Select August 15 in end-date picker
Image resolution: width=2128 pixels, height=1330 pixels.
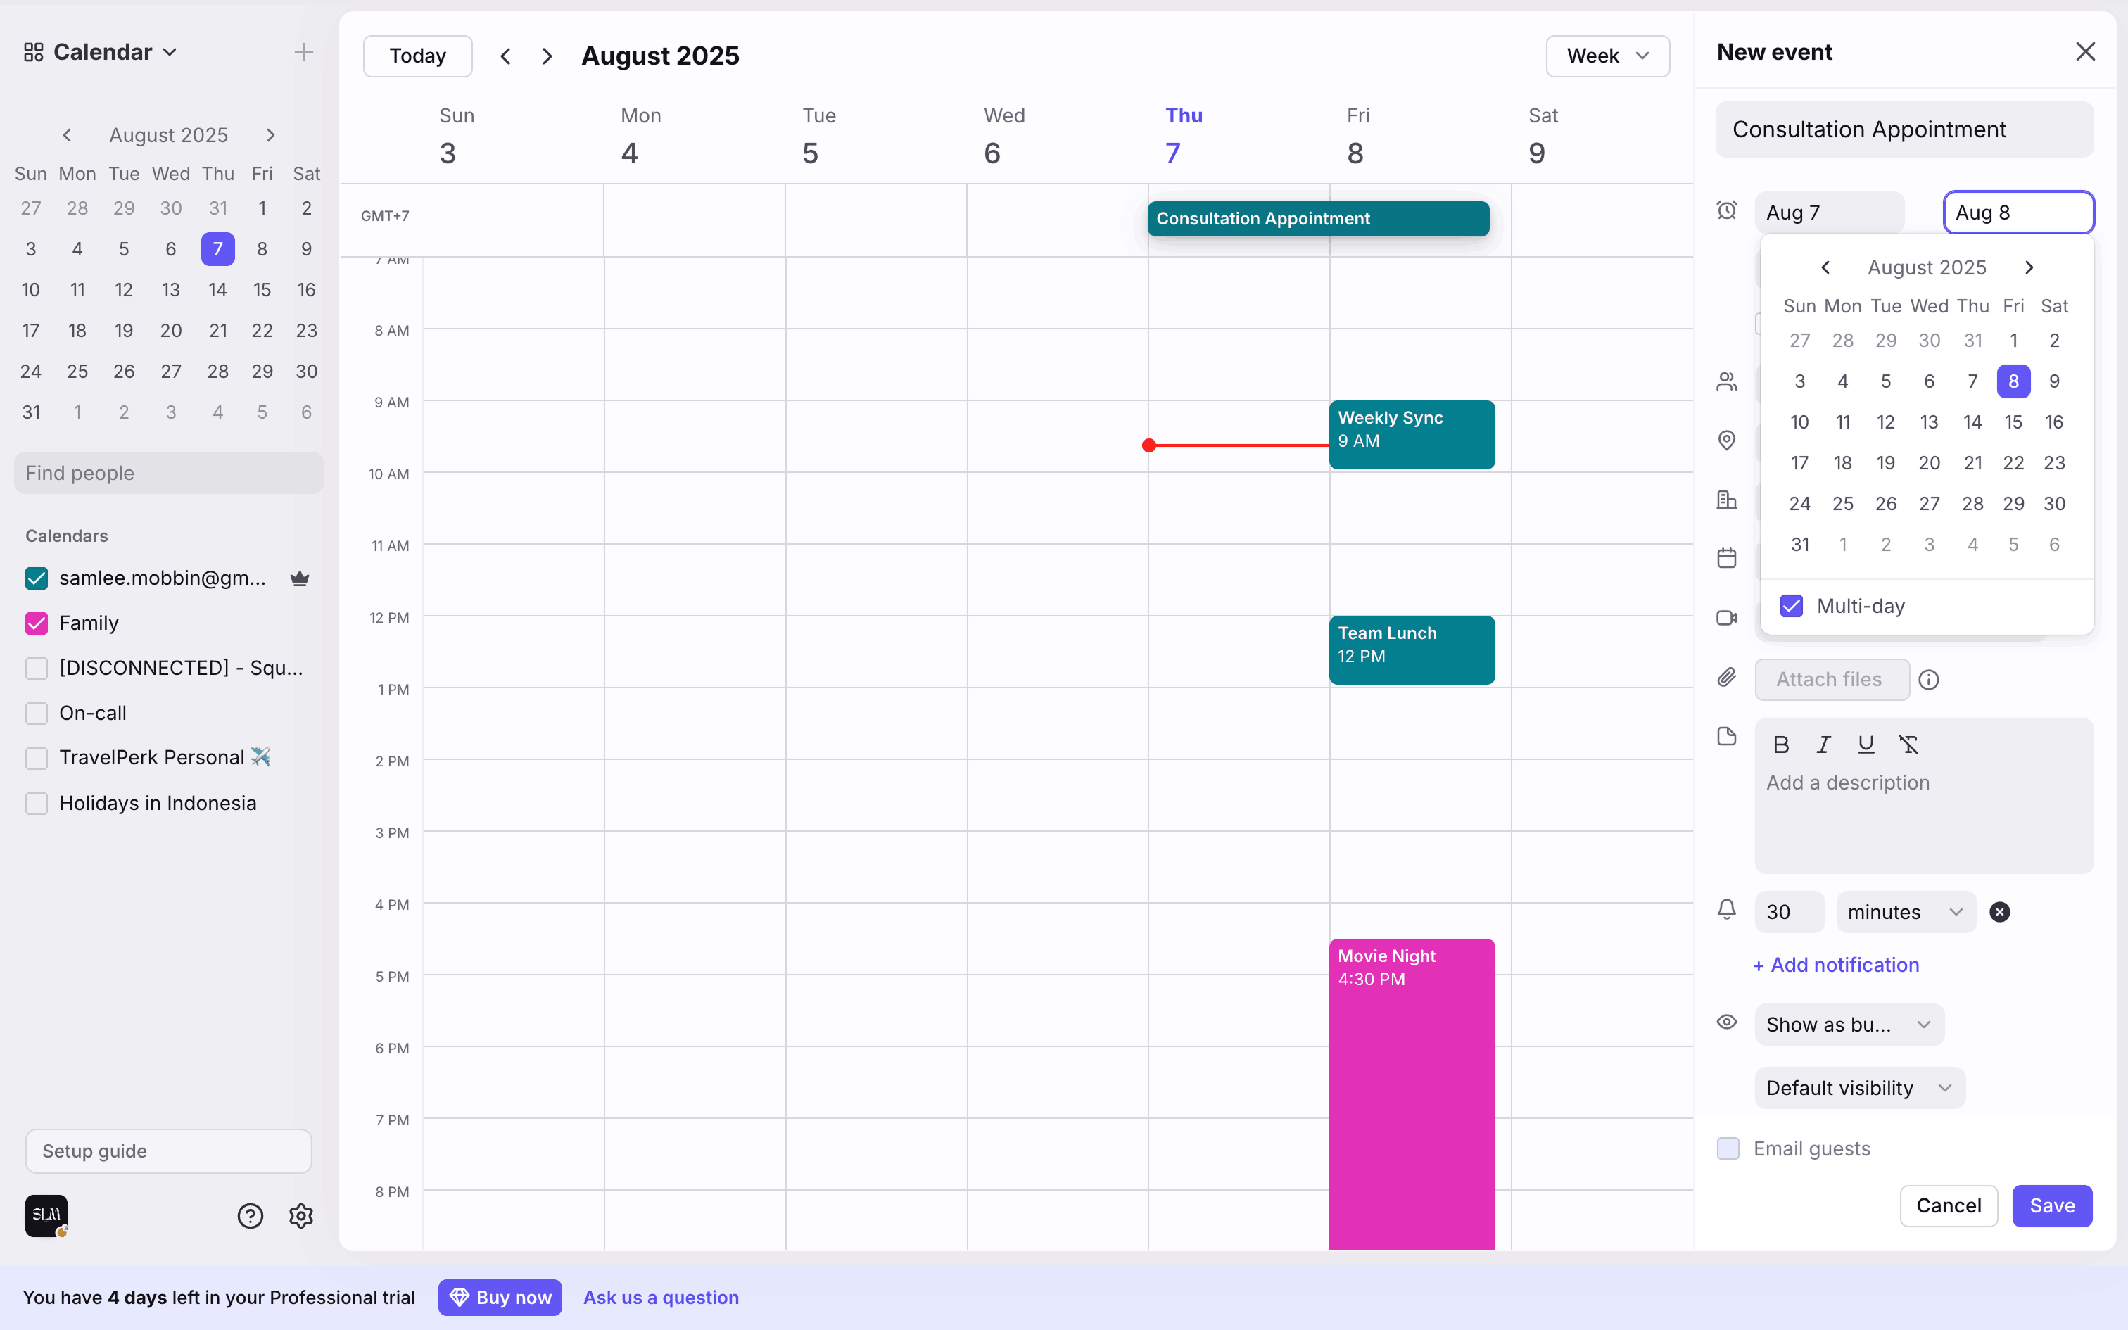(x=2013, y=422)
